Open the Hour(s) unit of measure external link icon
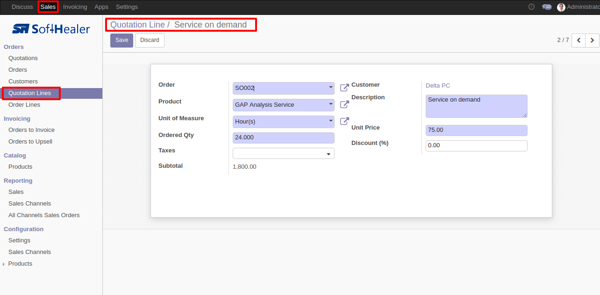The width and height of the screenshot is (600, 295). point(344,121)
